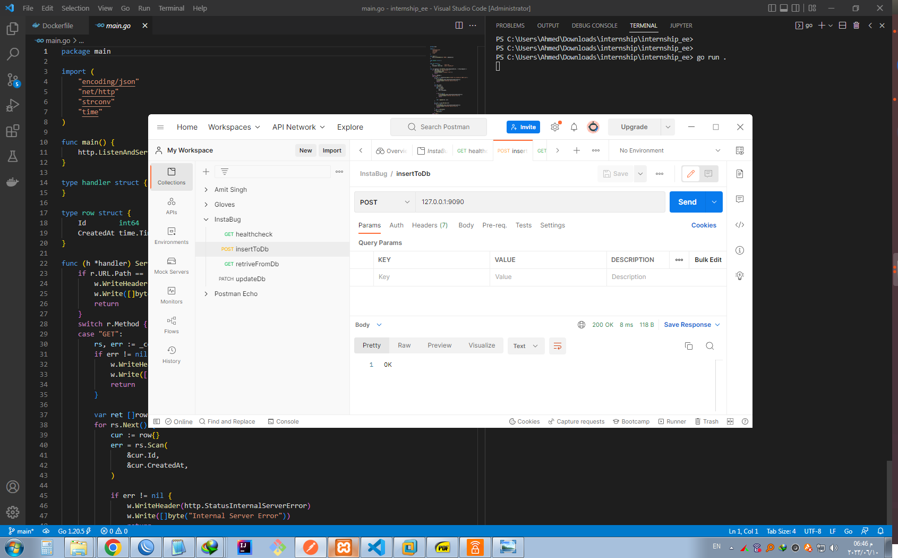Open Mock Servers in Postman sidebar
Screen dimensions: 898x558
pyautogui.click(x=172, y=266)
